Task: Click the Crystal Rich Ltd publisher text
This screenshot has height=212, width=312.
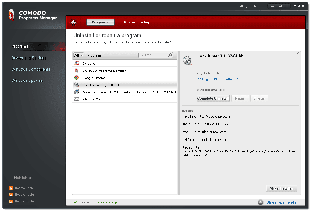Action: tap(208, 73)
